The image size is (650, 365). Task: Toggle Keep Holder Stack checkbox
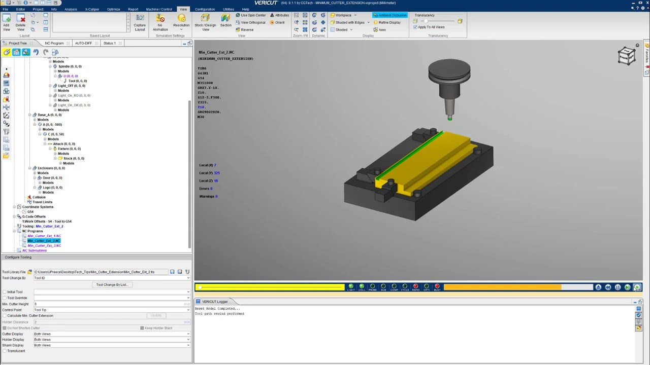pyautogui.click(x=142, y=328)
